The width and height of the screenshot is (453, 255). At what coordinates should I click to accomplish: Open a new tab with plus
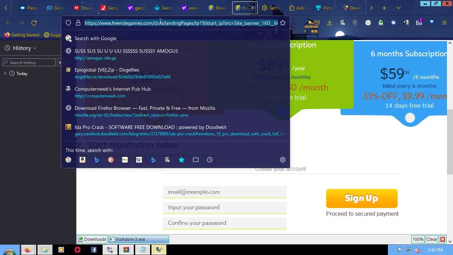coord(384,8)
